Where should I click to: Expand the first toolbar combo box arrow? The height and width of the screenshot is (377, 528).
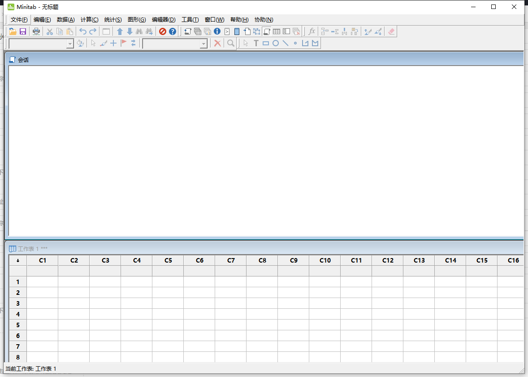point(70,44)
